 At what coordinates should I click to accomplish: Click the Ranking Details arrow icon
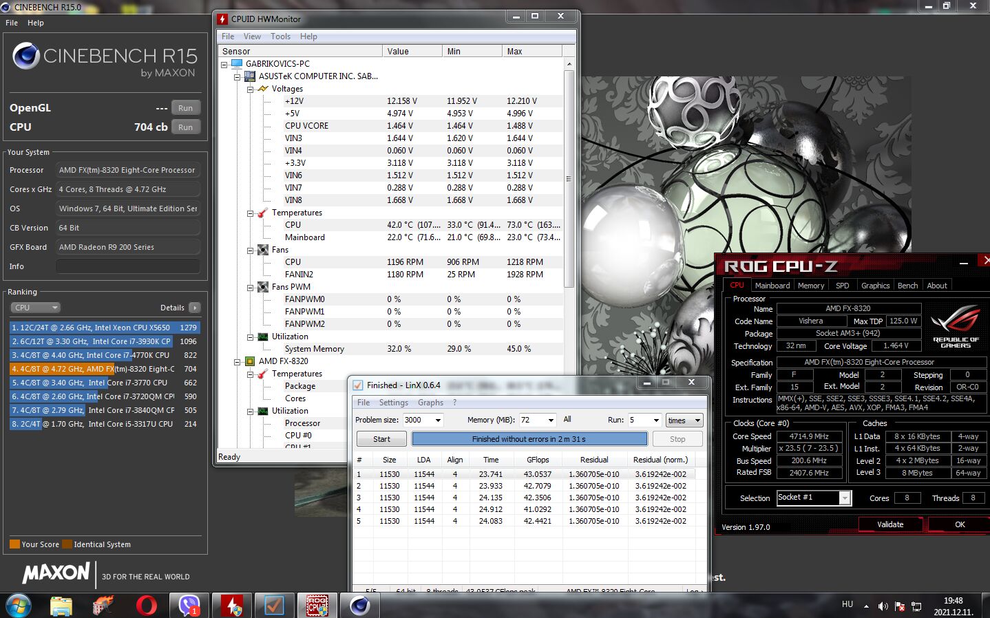point(195,308)
